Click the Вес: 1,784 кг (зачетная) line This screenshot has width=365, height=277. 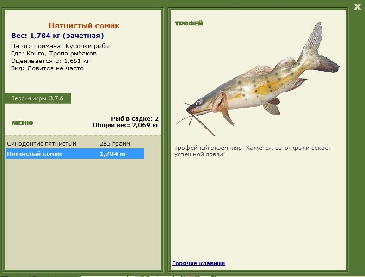(x=57, y=36)
